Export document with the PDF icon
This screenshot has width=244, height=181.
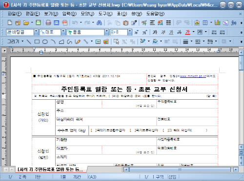pyautogui.click(x=64, y=22)
